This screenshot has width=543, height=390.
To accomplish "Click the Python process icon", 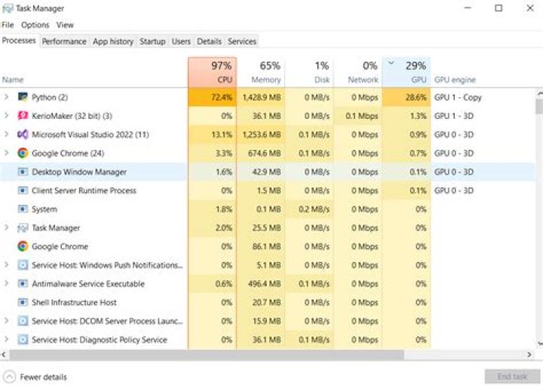I will point(23,97).
